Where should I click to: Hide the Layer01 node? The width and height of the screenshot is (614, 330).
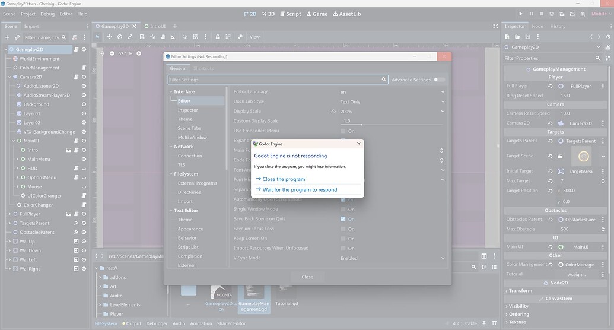tap(84, 113)
